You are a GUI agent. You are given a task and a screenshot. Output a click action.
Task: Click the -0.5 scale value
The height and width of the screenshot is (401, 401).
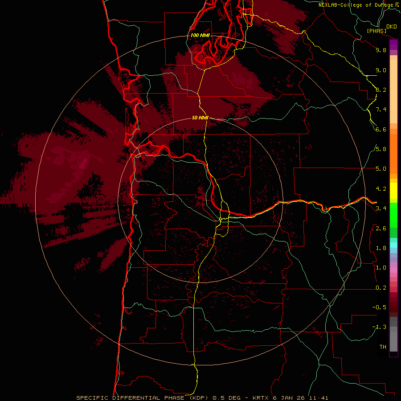tap(379, 307)
